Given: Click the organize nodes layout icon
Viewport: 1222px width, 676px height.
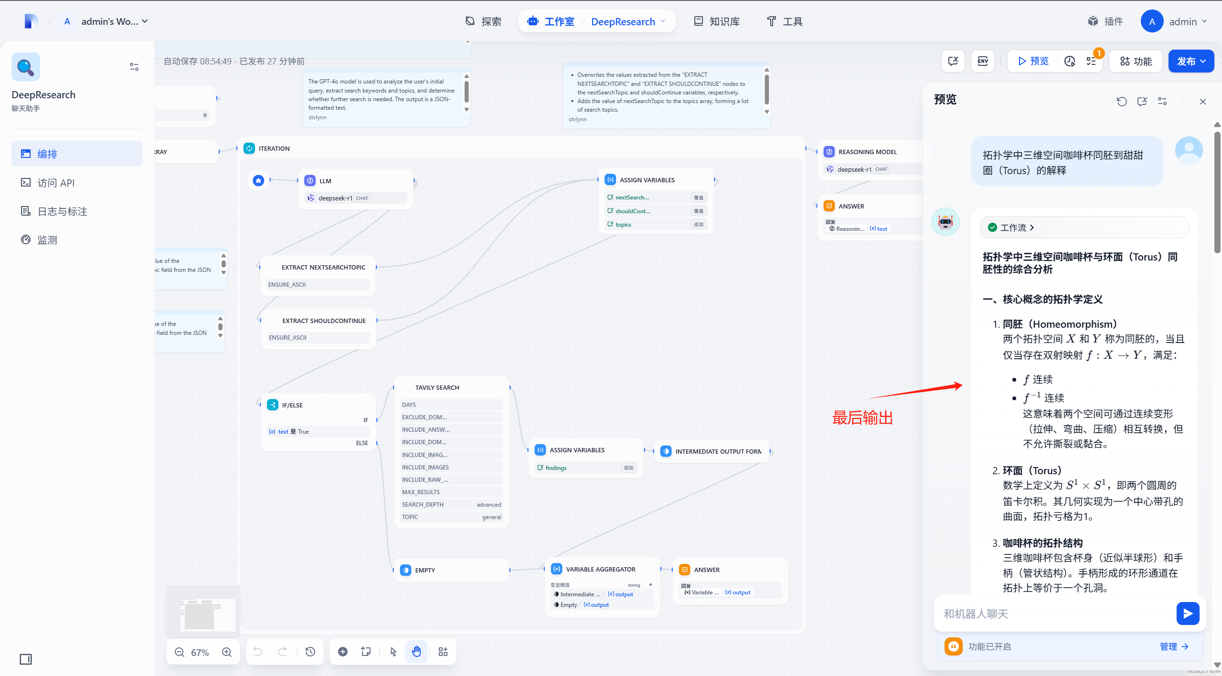Looking at the screenshot, I should click(443, 652).
